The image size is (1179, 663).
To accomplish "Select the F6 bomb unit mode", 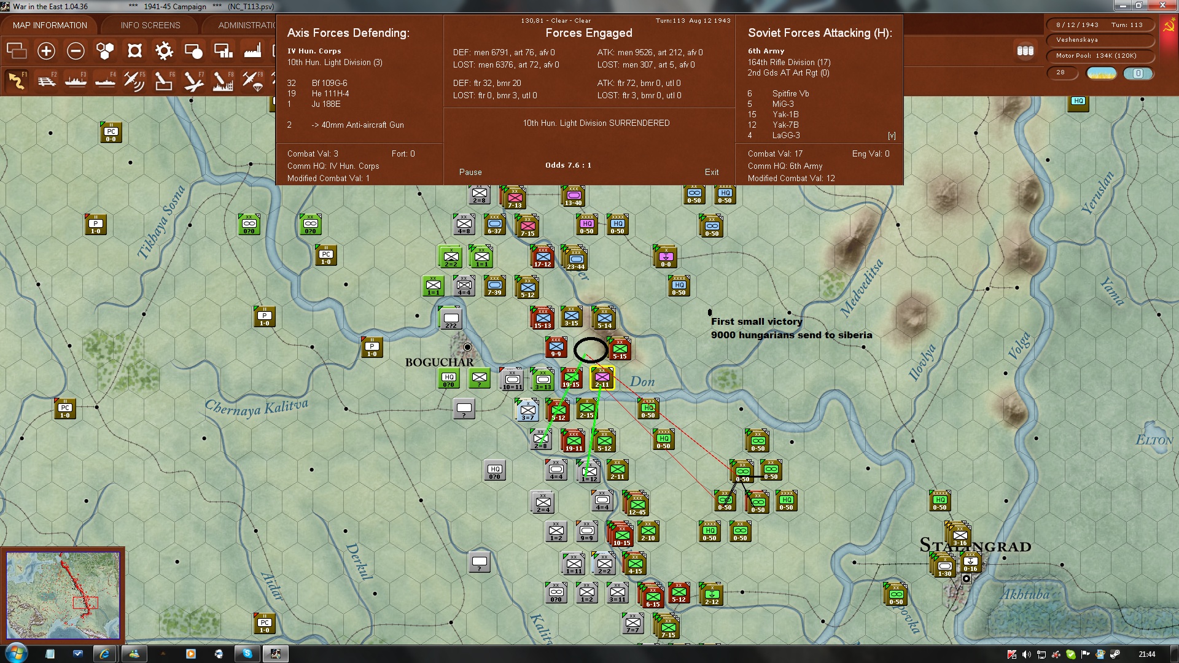I will tap(164, 81).
